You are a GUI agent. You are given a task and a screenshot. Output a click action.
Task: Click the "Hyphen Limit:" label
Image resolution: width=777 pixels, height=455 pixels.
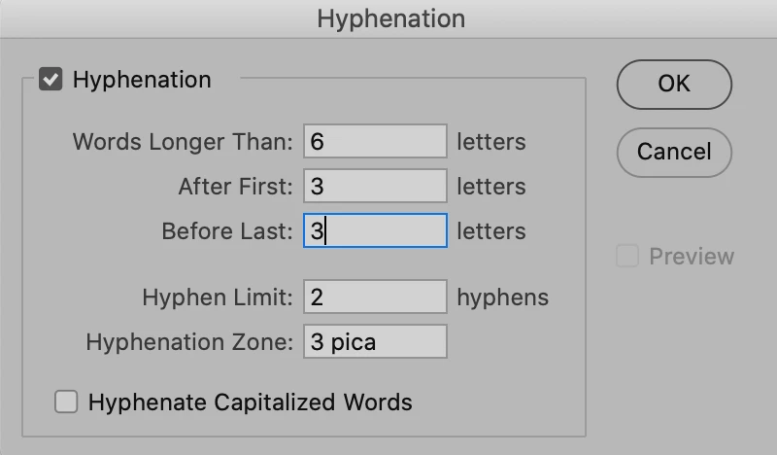pyautogui.click(x=218, y=297)
